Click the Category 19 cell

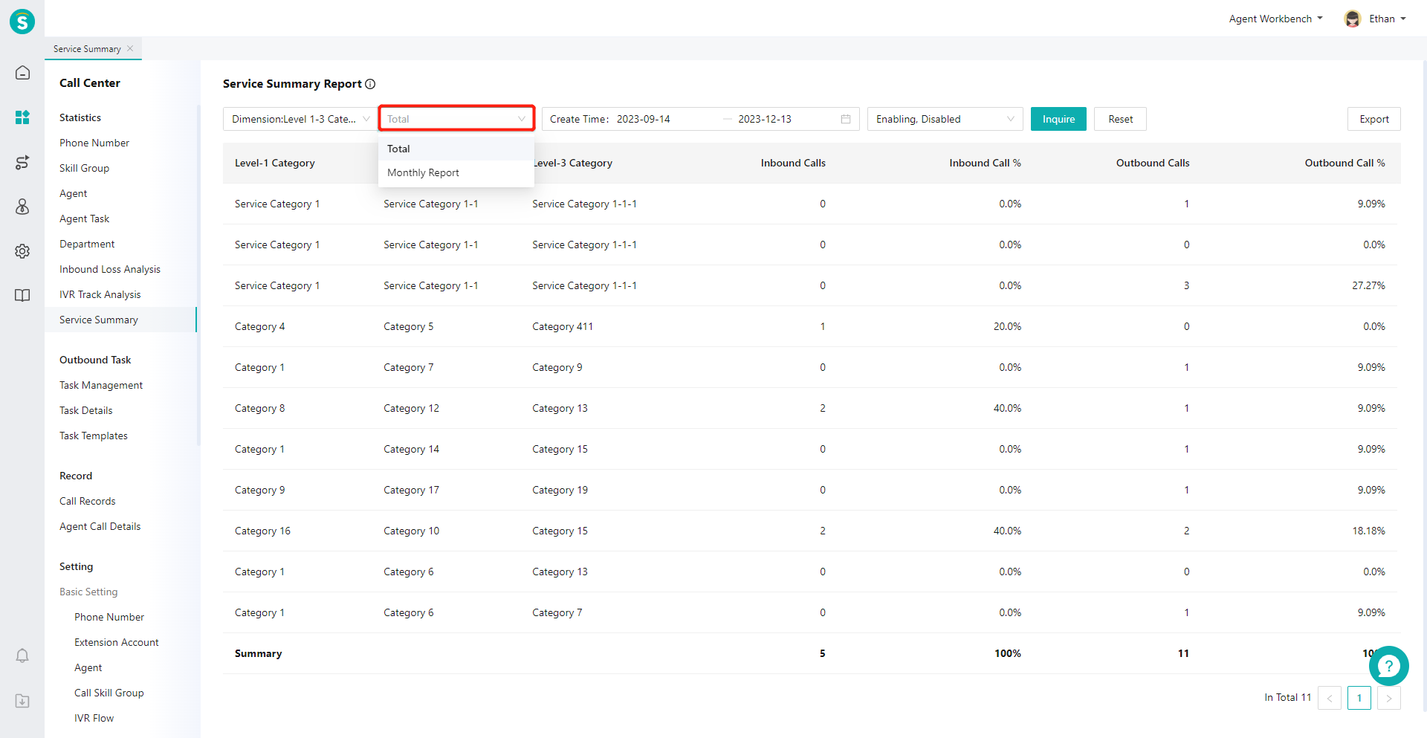click(x=560, y=490)
